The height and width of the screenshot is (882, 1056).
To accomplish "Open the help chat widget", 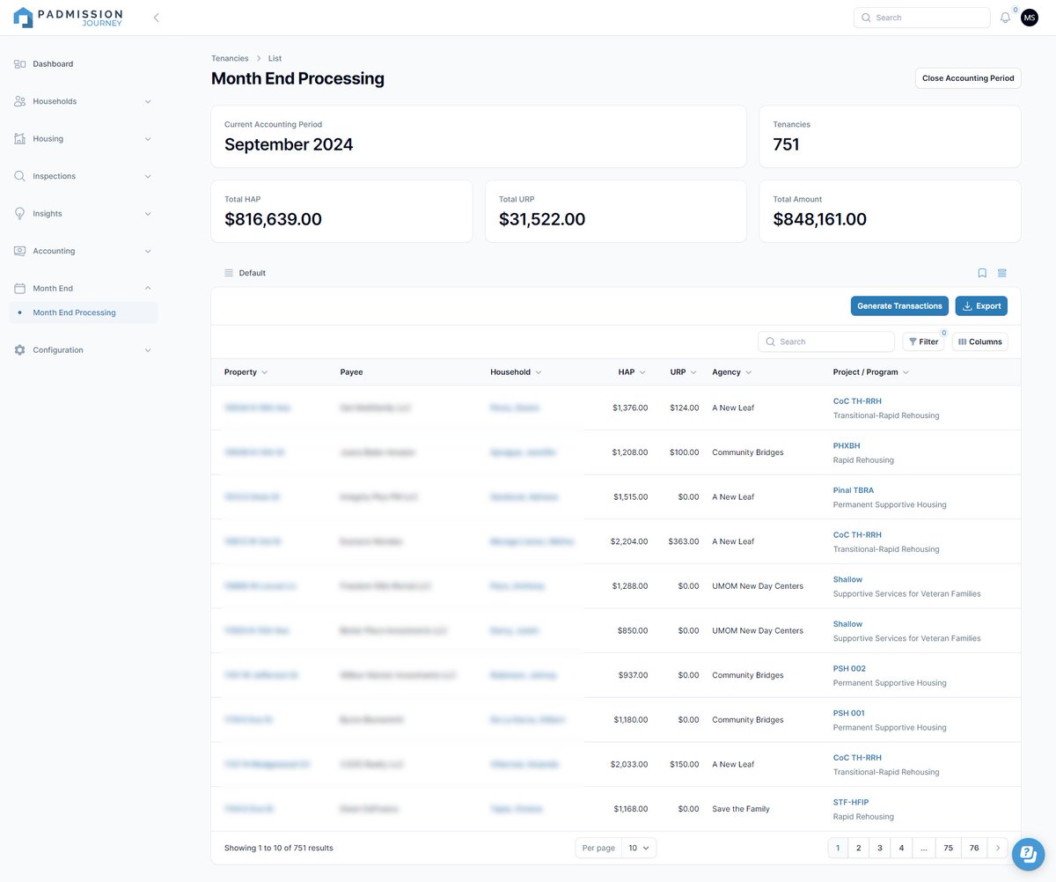I will pyautogui.click(x=1028, y=854).
